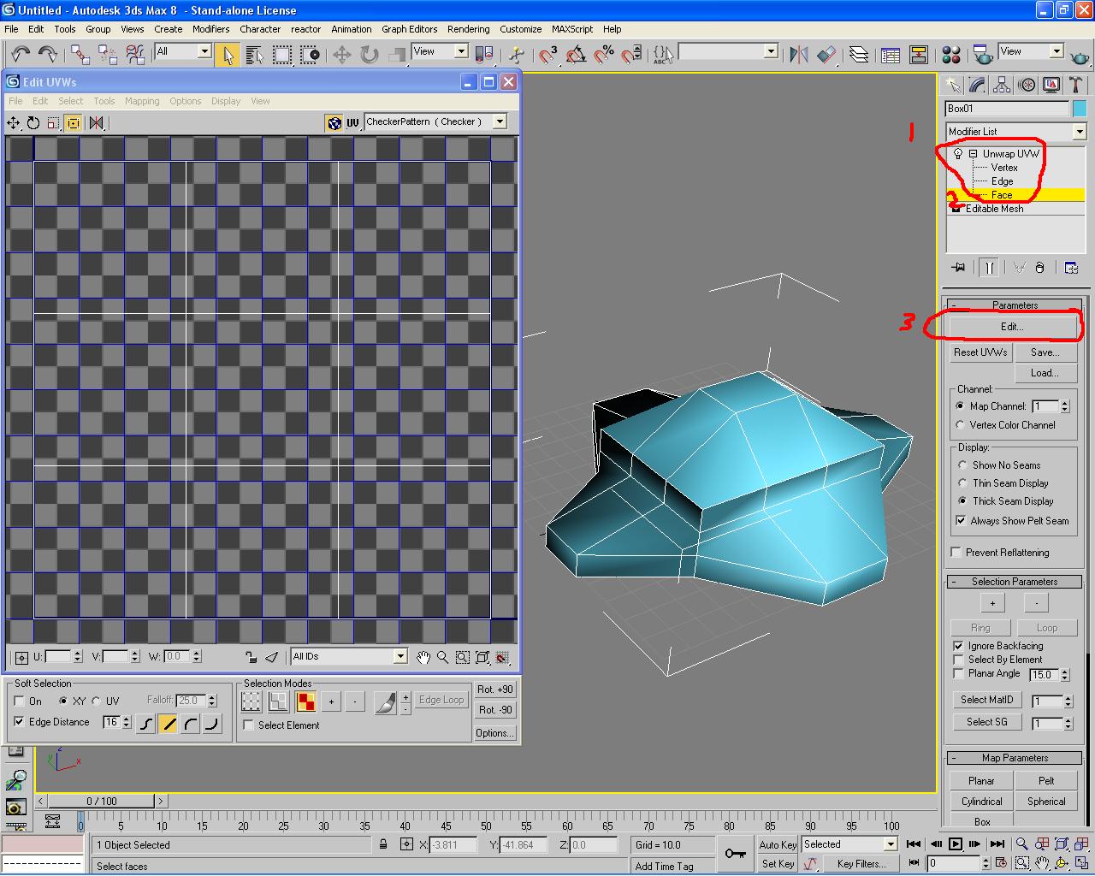Toggle Show Map icon in Edit UVWs
Screen dimensions: 1095x876
point(334,123)
